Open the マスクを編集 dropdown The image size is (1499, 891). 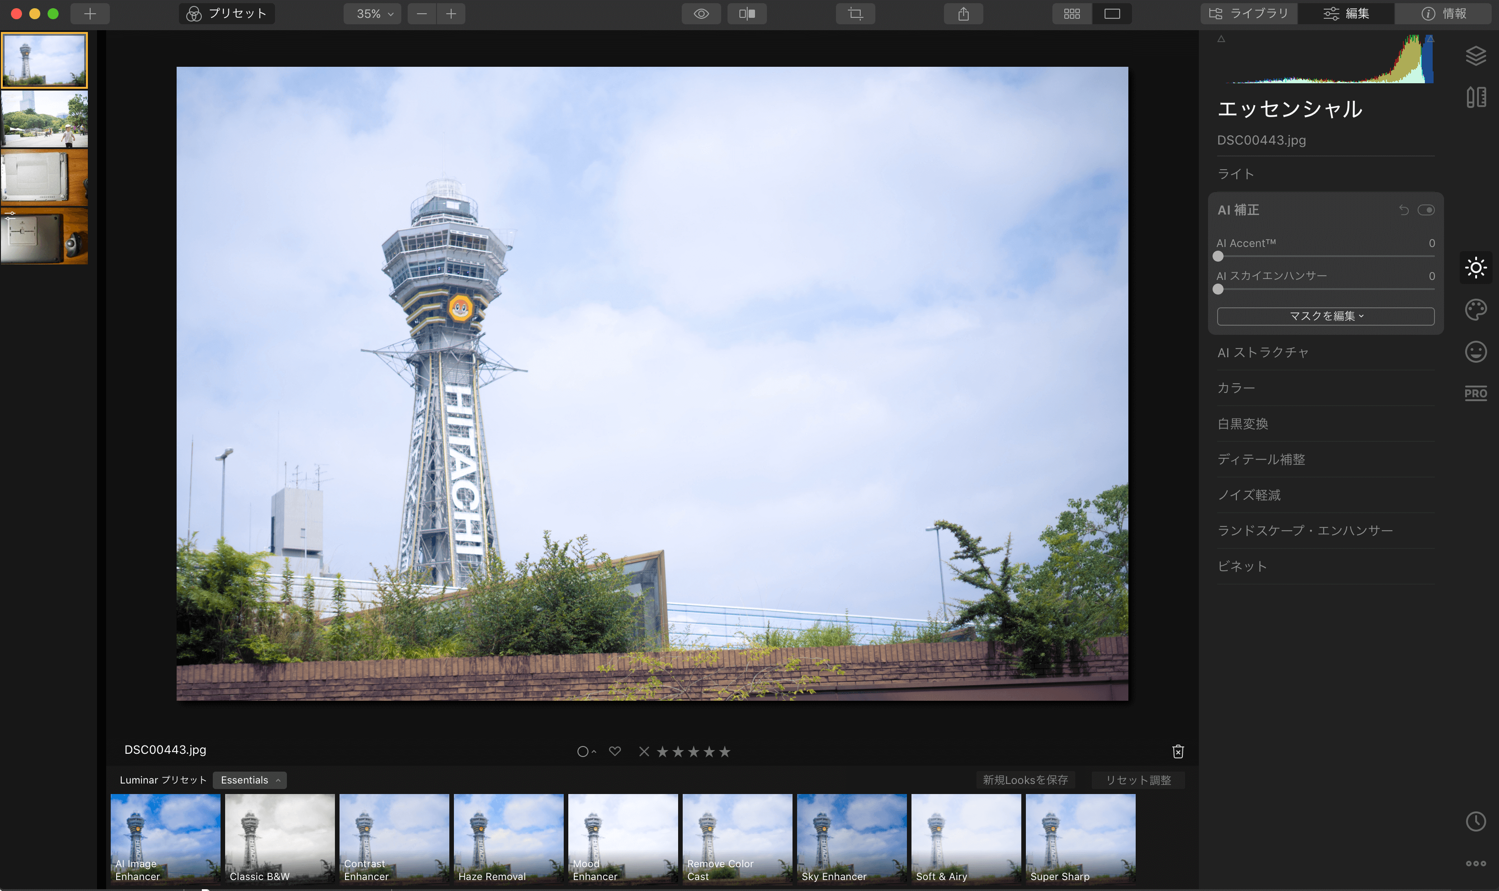(x=1326, y=316)
